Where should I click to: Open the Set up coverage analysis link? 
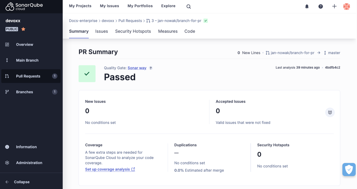pos(110,169)
